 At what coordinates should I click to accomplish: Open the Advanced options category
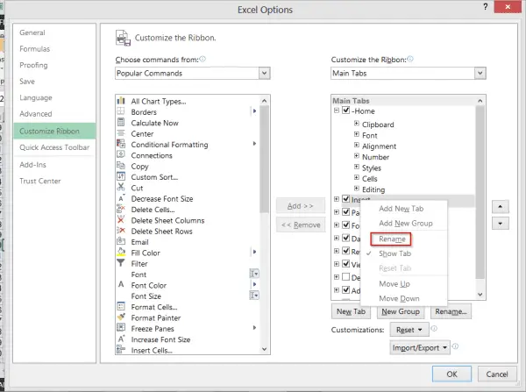(x=36, y=114)
